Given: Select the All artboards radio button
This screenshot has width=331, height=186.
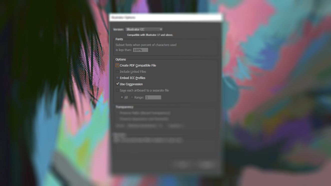Looking at the screenshot, I should coord(122,97).
